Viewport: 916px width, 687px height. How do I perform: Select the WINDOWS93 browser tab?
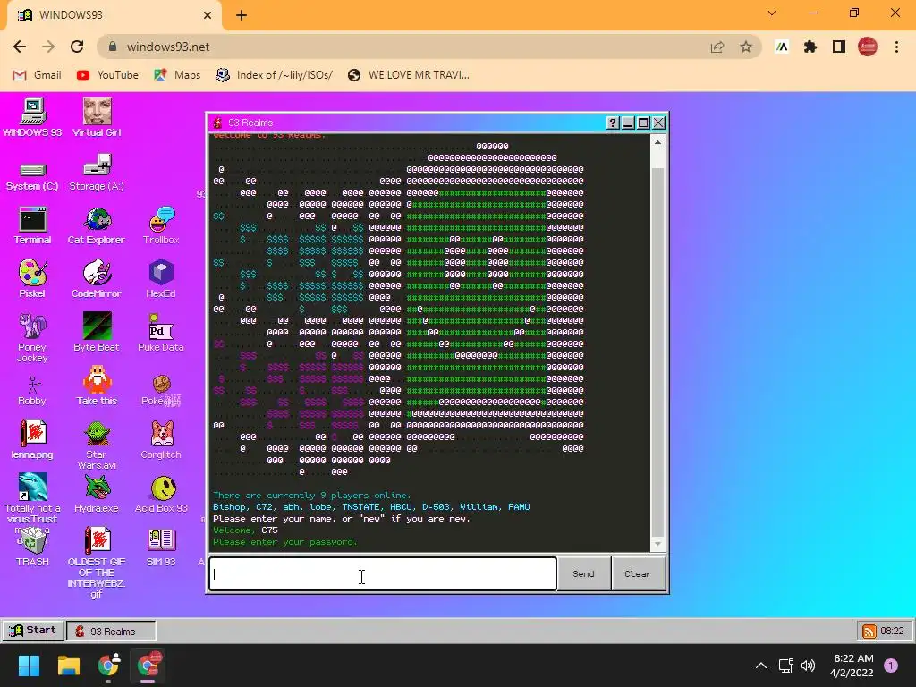click(114, 15)
